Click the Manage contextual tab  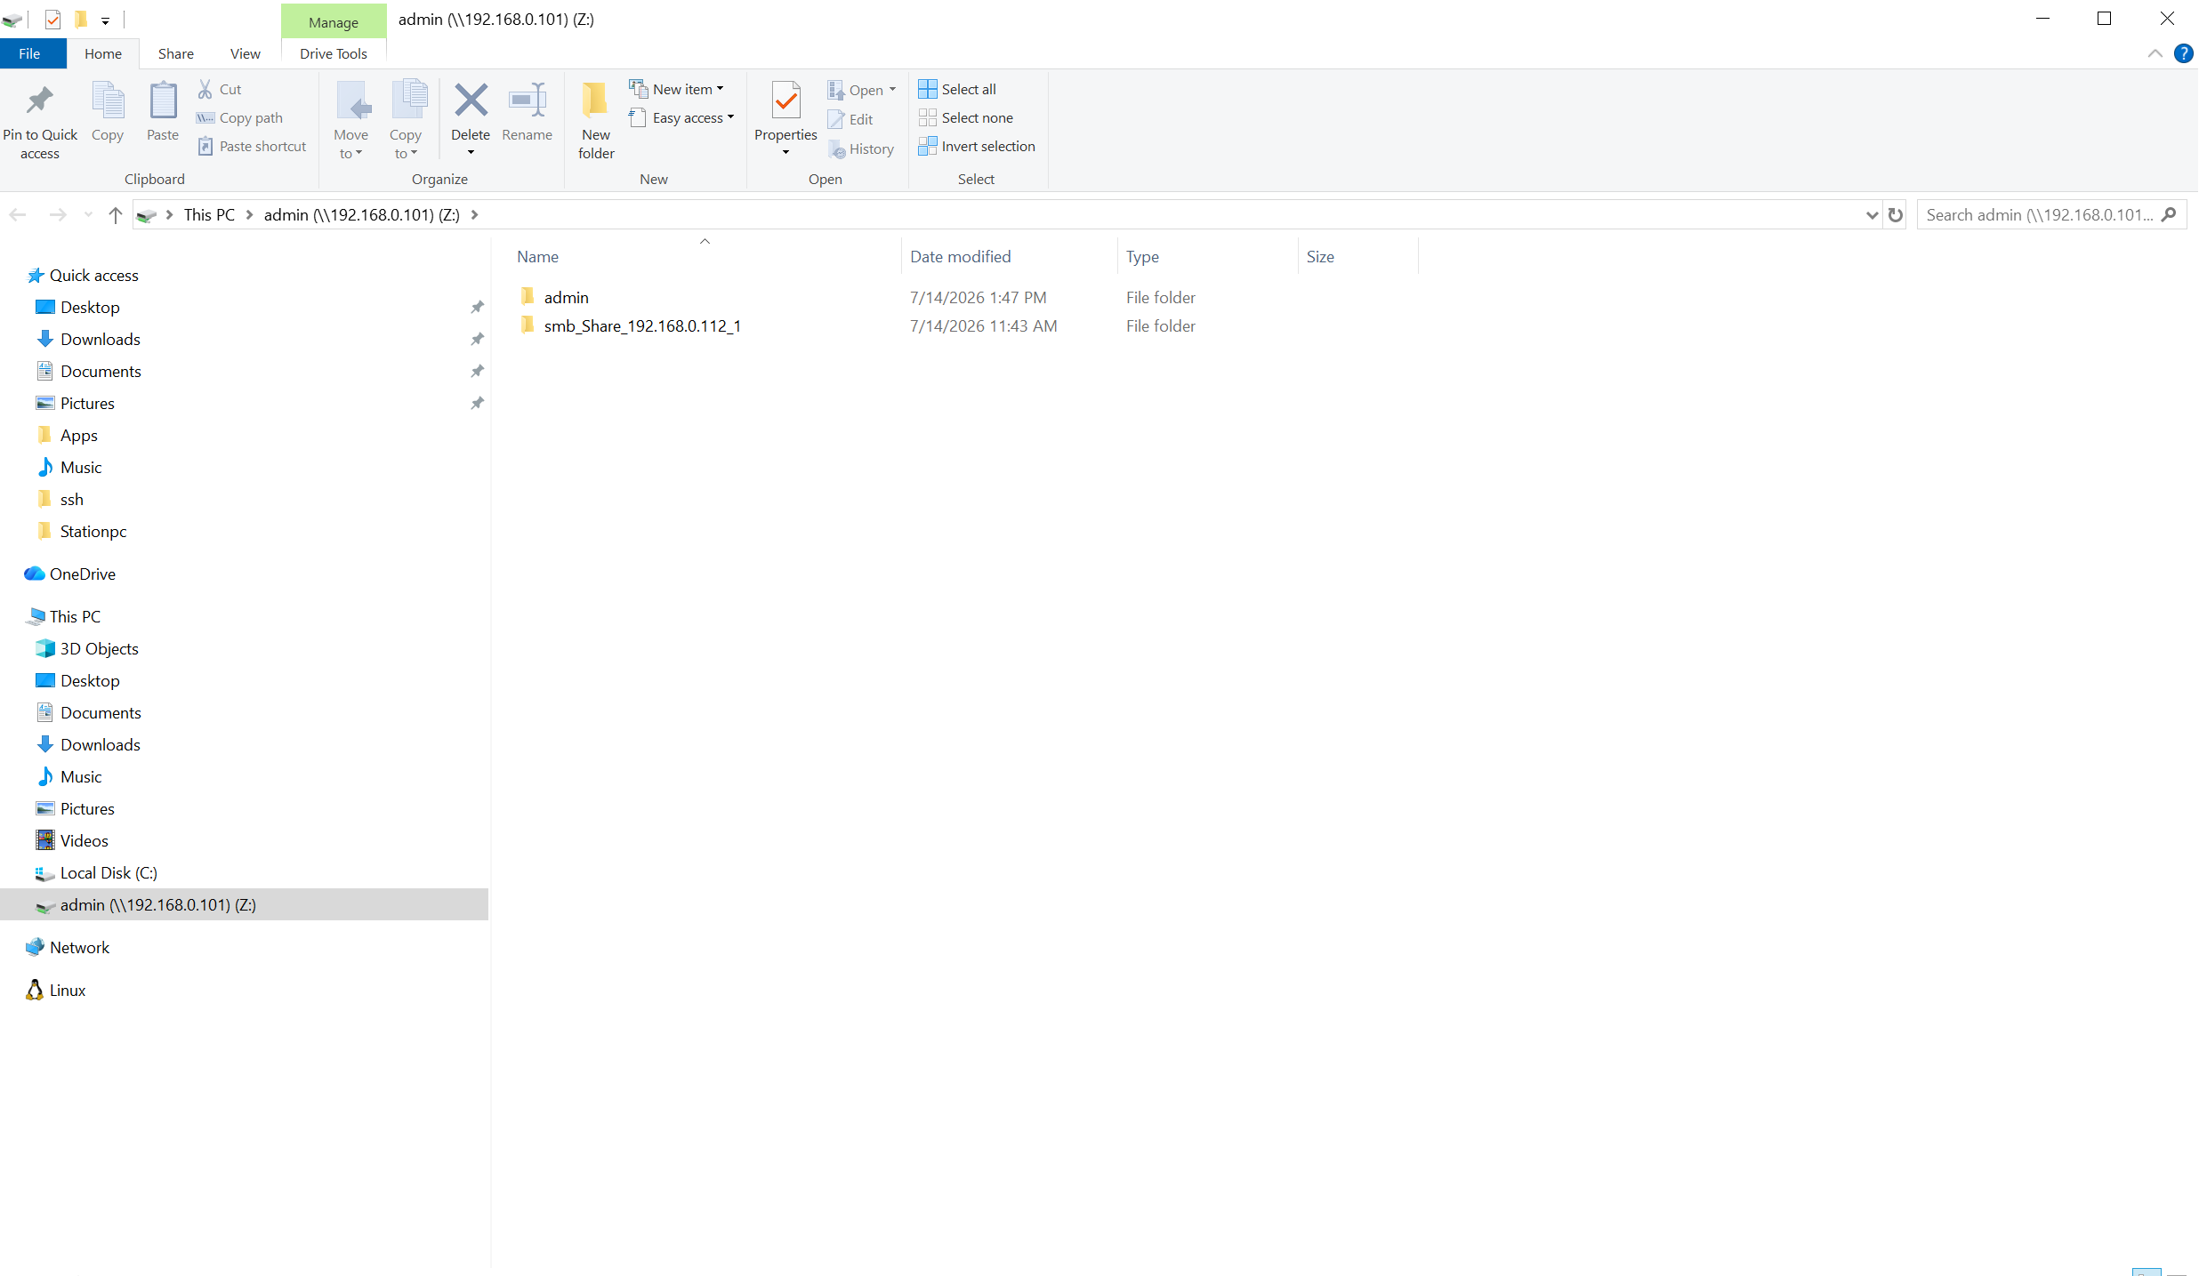point(334,22)
